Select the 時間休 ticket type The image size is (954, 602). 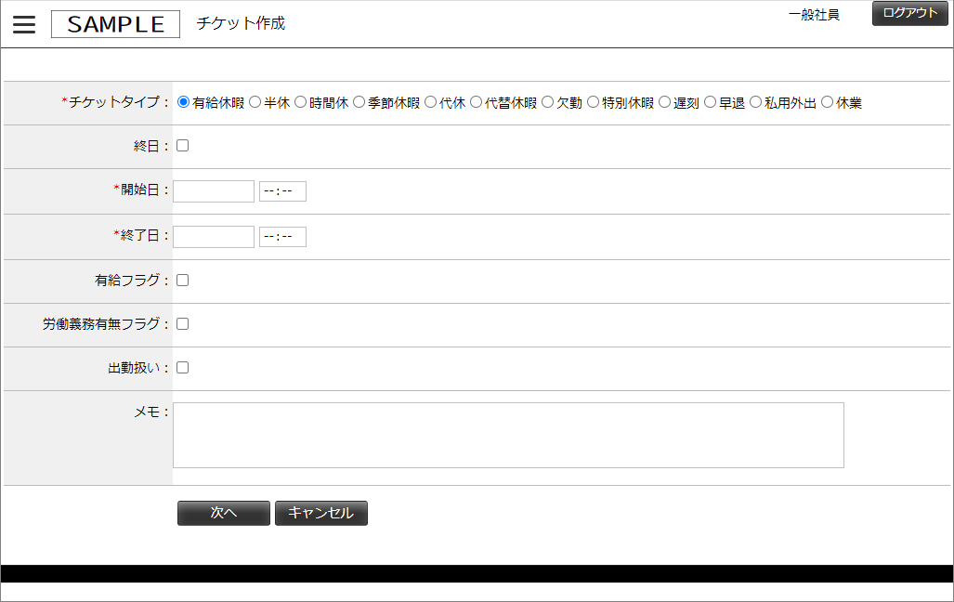pos(301,102)
